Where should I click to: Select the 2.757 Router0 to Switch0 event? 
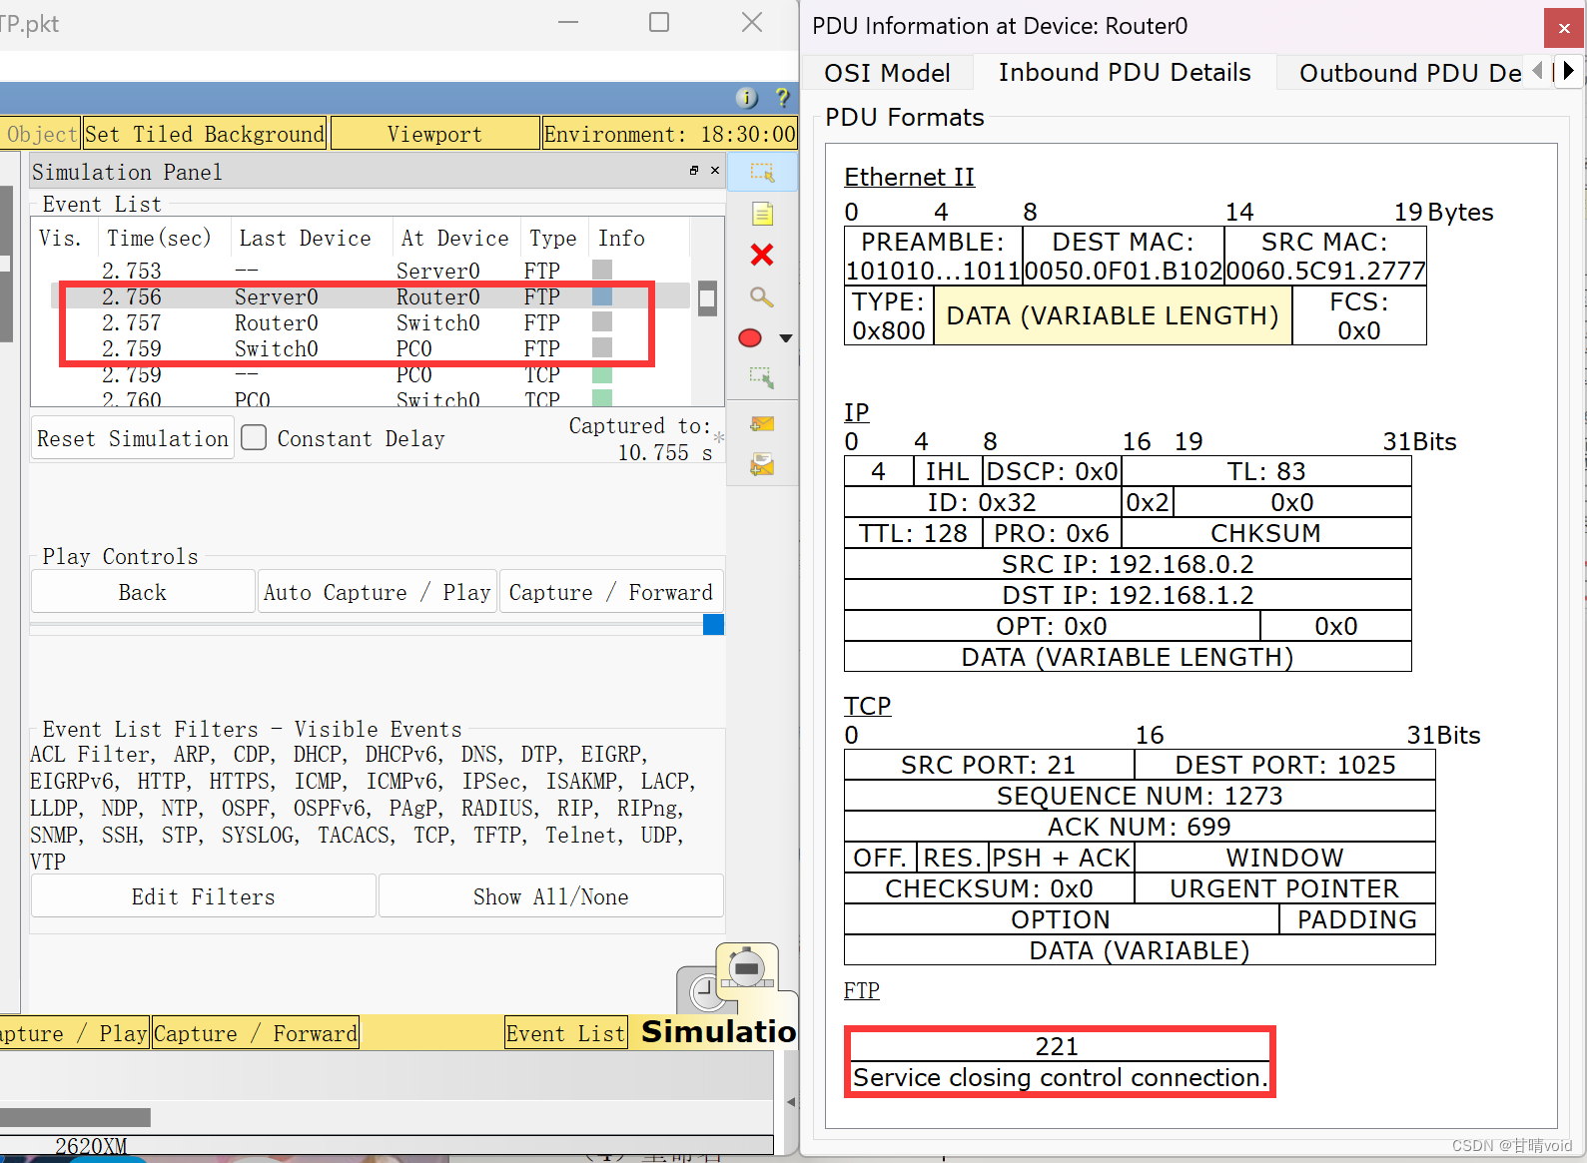tap(370, 322)
